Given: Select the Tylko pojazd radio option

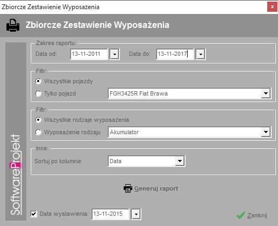Looking at the screenshot, I should coord(38,93).
